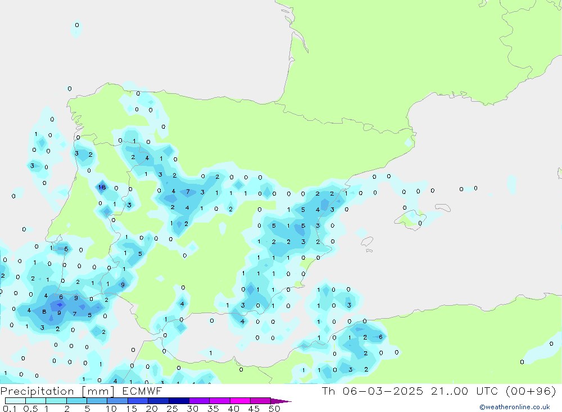Click the 'Precipitation [mm]' title text
The image size is (562, 412).
tap(57, 391)
